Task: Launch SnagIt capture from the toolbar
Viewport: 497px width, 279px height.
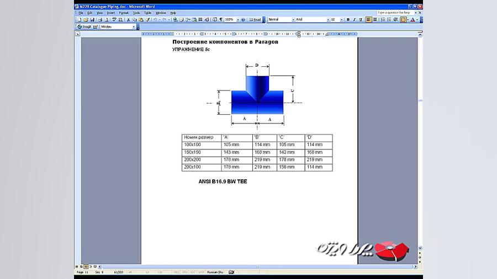Action: 84,26
